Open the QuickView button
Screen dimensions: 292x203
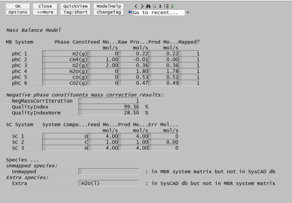click(x=76, y=6)
